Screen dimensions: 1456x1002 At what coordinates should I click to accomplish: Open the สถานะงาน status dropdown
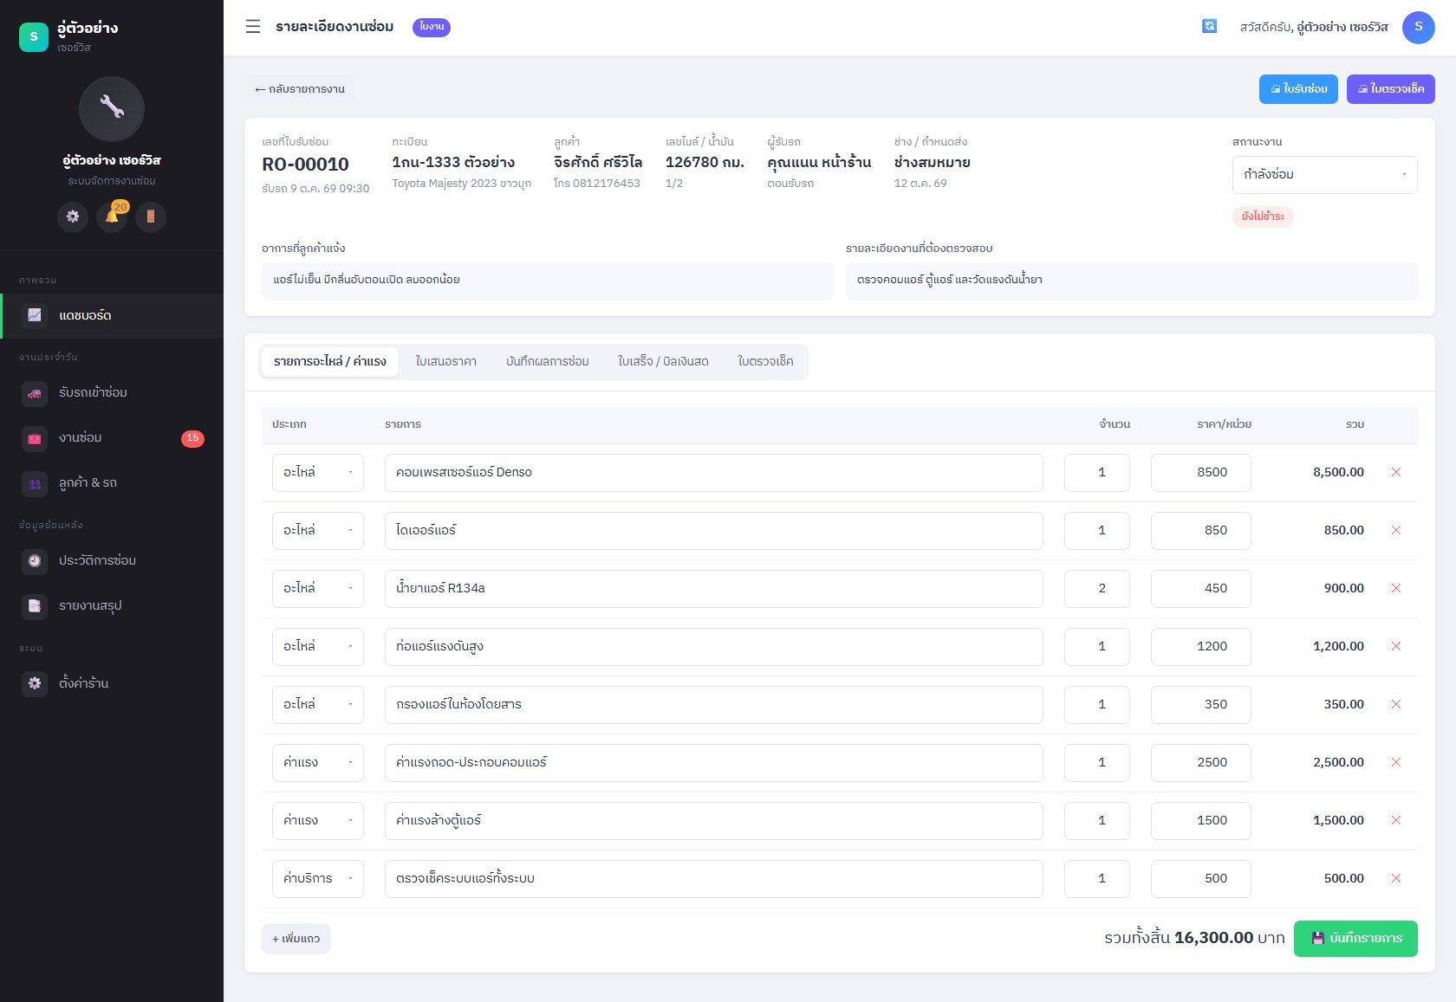pos(1324,175)
